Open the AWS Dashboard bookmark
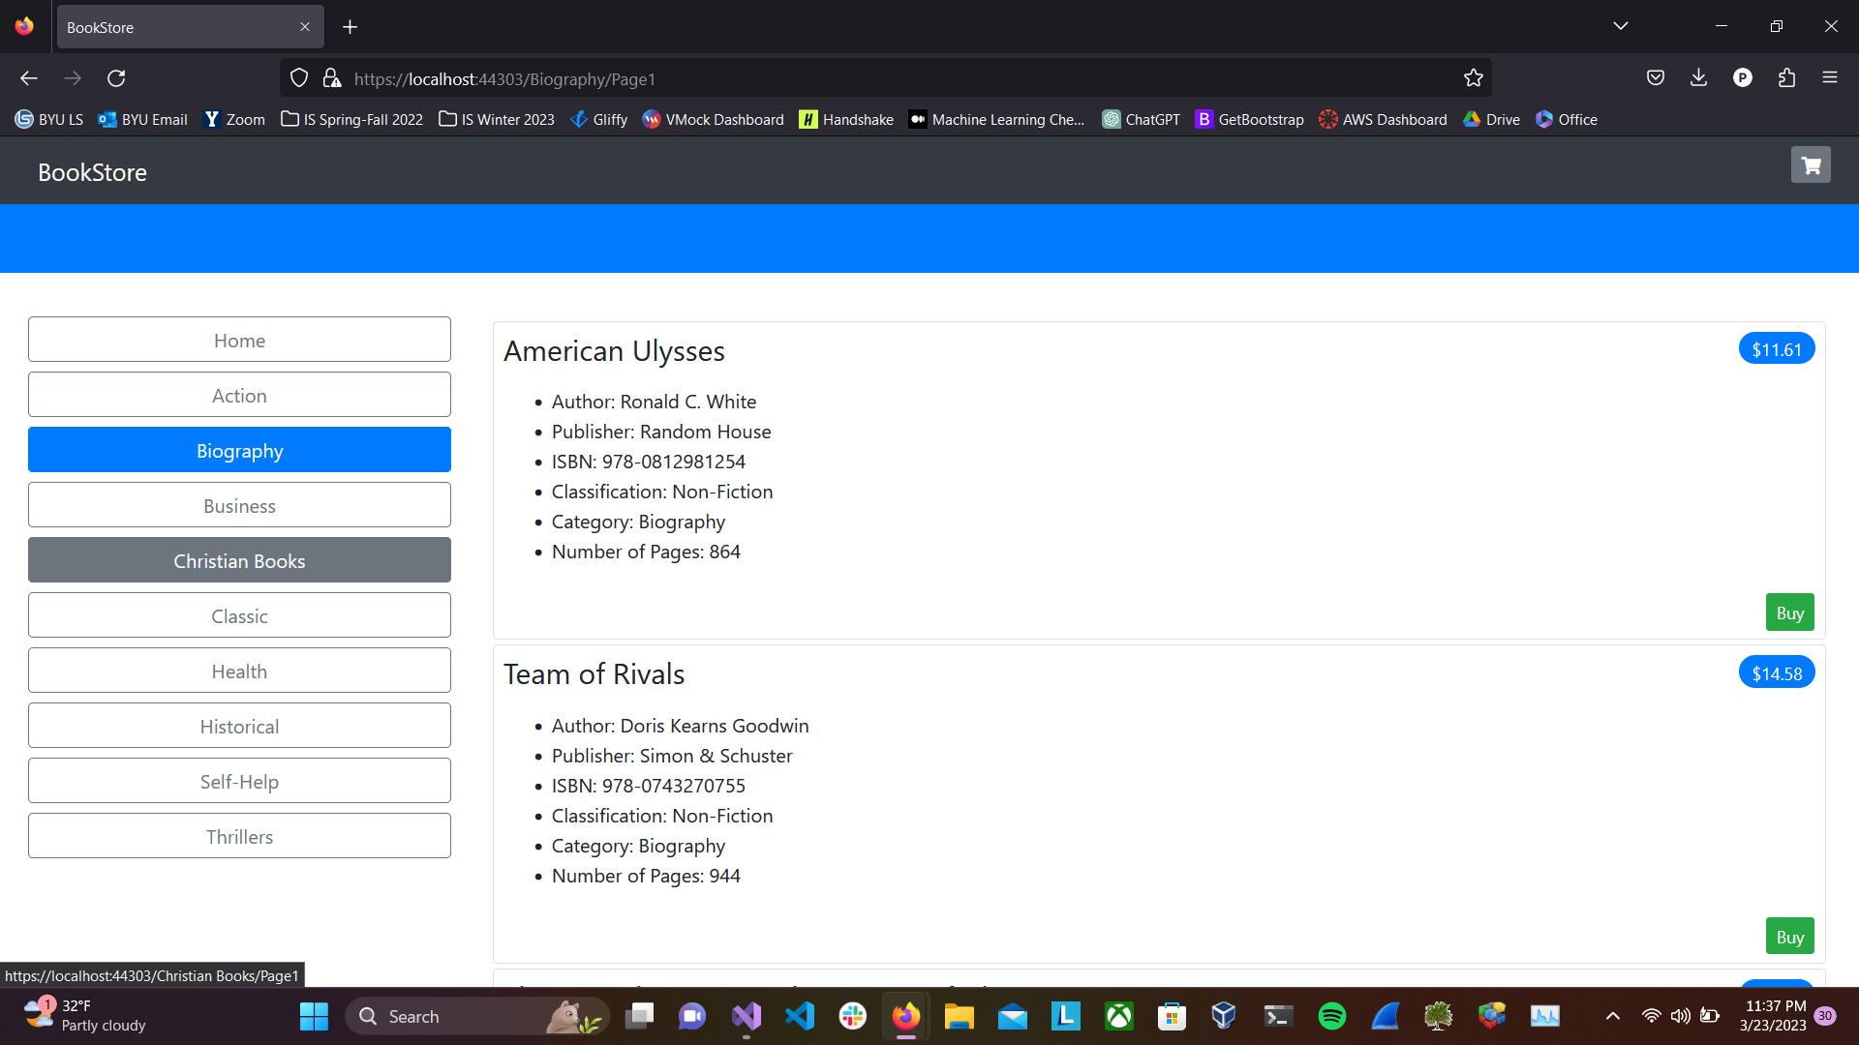1859x1045 pixels. point(1384,119)
